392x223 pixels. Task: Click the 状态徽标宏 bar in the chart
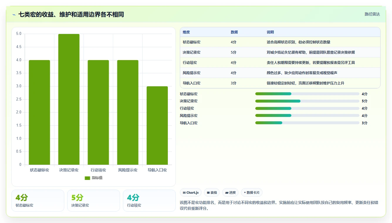(39, 113)
